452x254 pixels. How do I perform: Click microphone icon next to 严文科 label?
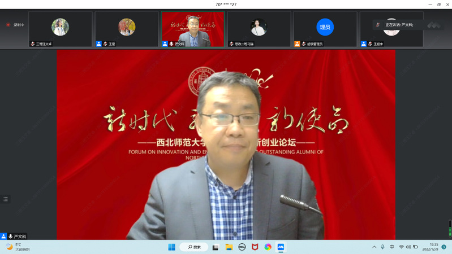click(10, 236)
